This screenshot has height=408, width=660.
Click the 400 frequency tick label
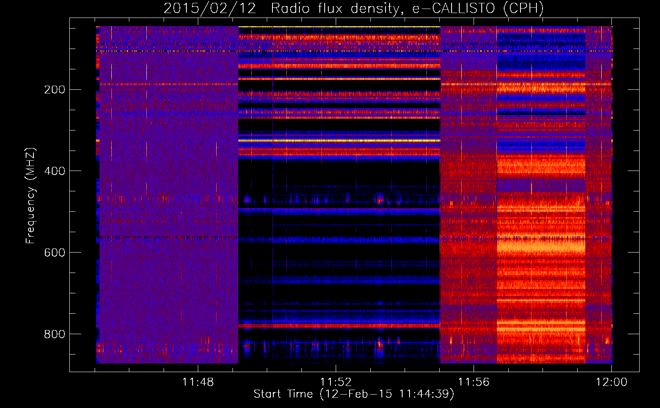tap(55, 171)
